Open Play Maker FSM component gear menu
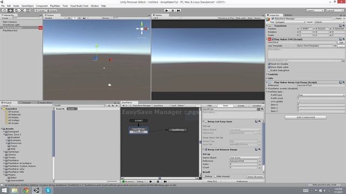The height and width of the screenshot is (194, 346). [x=344, y=39]
